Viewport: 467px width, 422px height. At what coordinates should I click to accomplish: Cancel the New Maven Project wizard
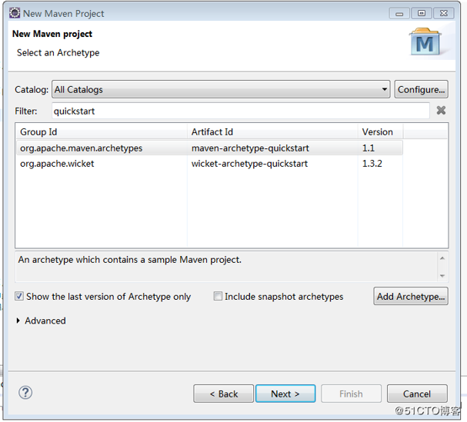(x=417, y=394)
